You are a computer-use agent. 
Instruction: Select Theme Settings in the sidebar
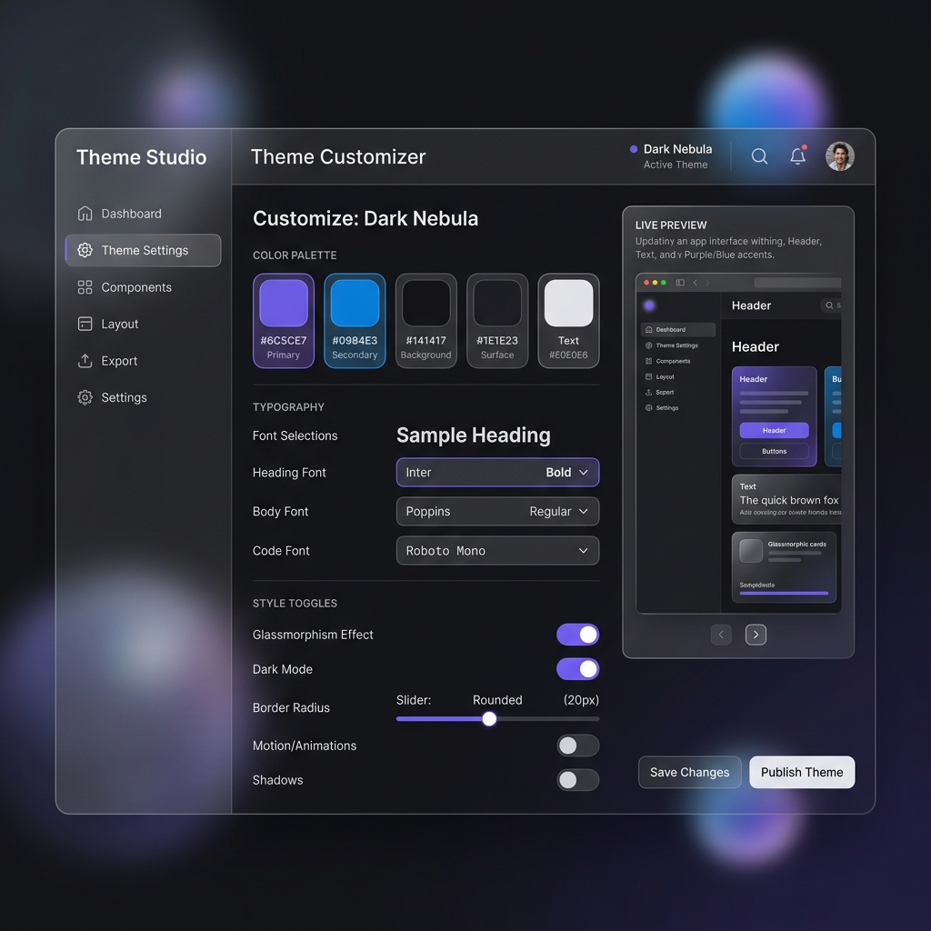(x=143, y=250)
